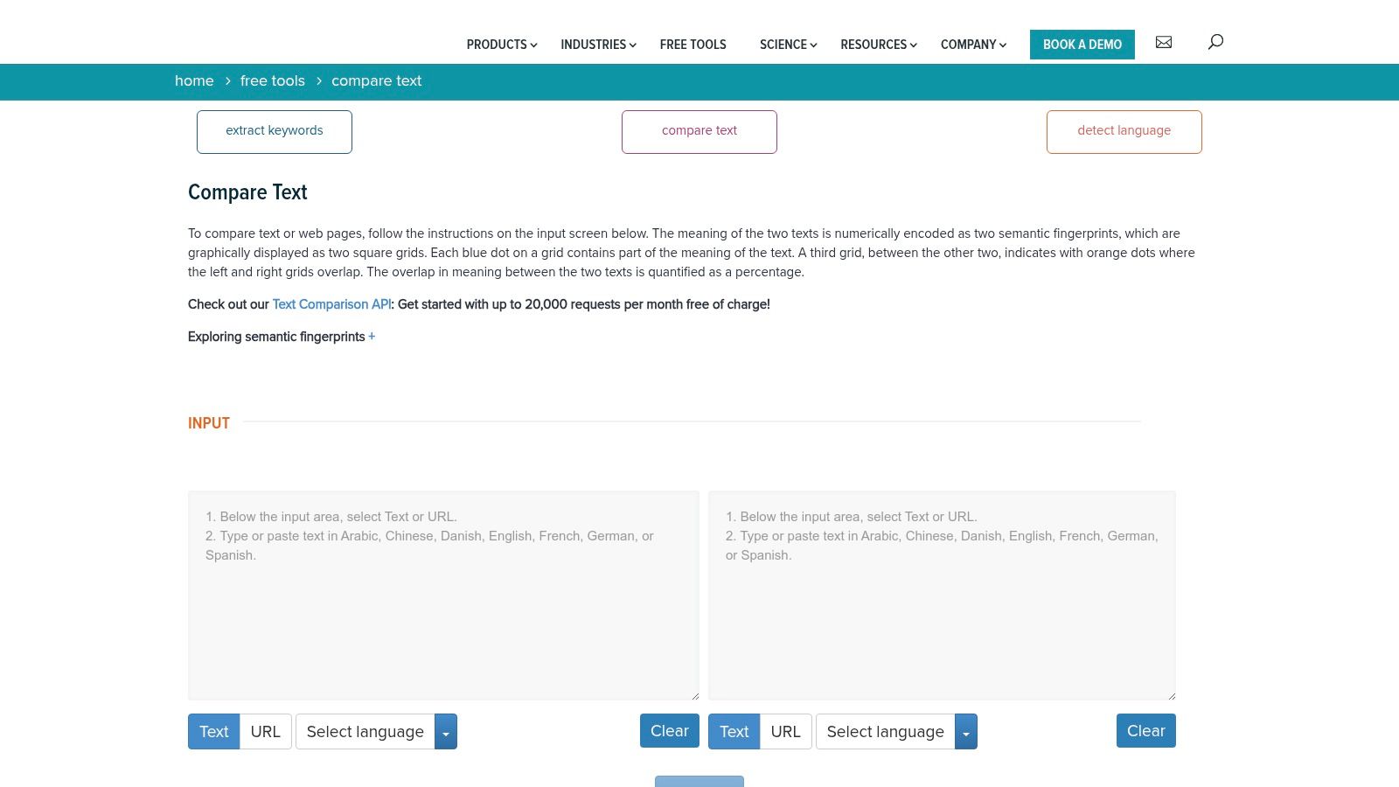Open the left Select language dropdown
Image resolution: width=1399 pixels, height=787 pixels.
click(365, 732)
